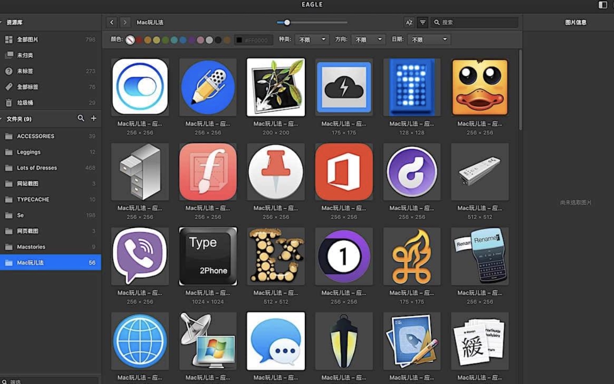Viewport: 614px width, 384px height.
Task: Adjust the thumbnail size slider
Action: click(x=312, y=23)
